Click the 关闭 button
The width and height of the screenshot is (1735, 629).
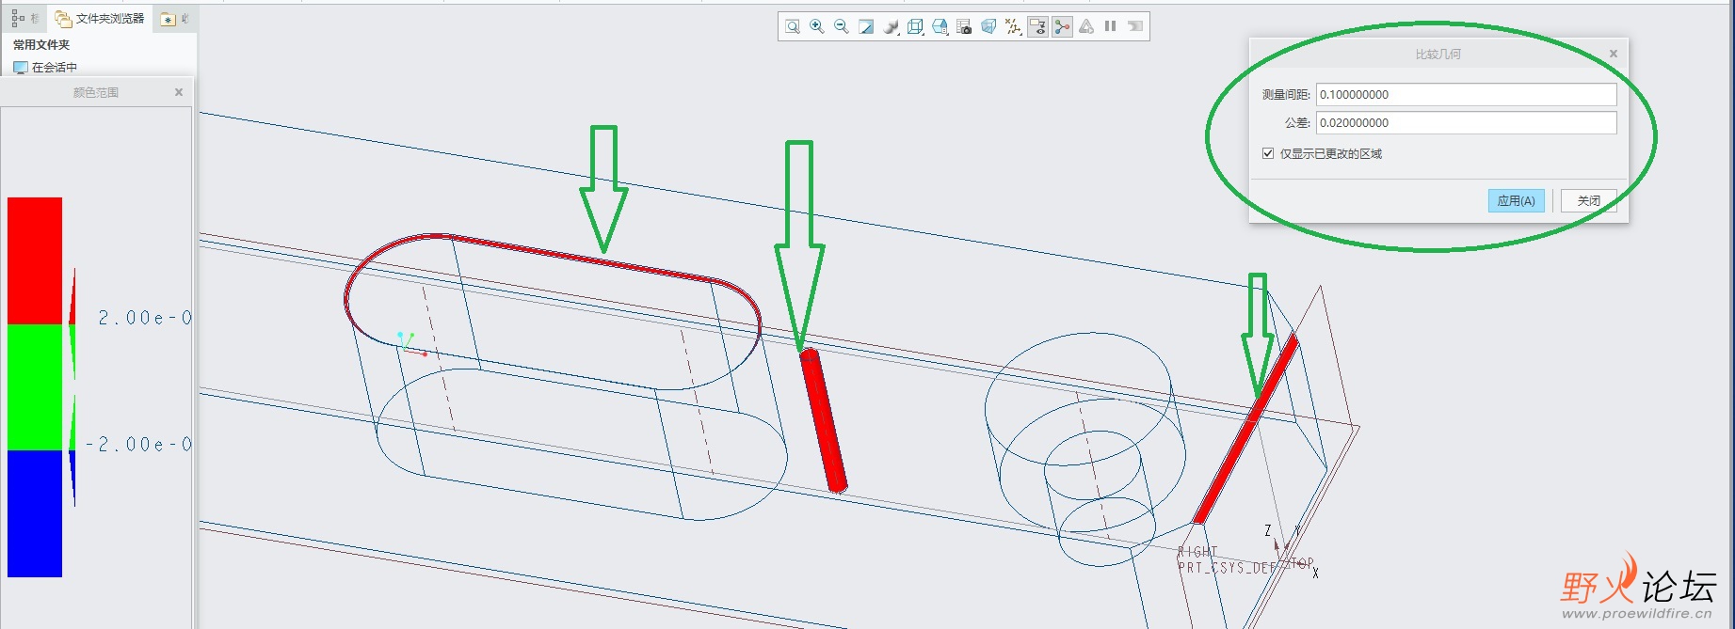[x=1588, y=200]
